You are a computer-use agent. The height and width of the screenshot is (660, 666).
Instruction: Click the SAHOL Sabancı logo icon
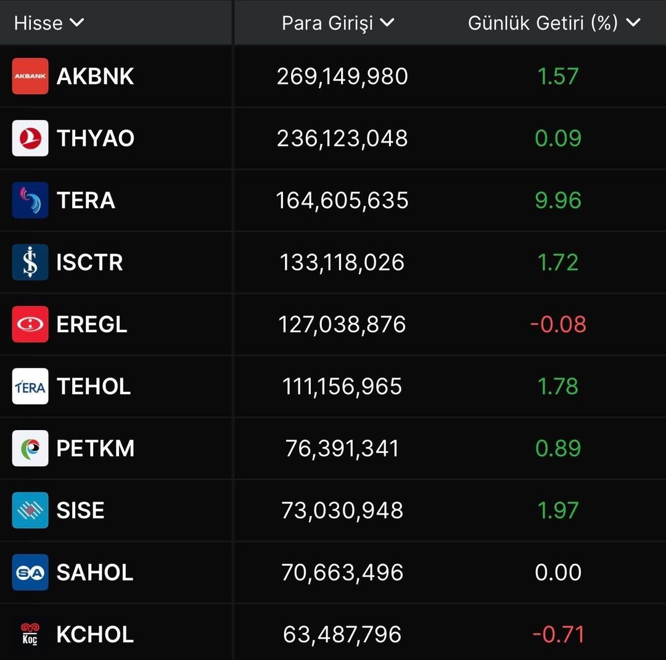[30, 572]
